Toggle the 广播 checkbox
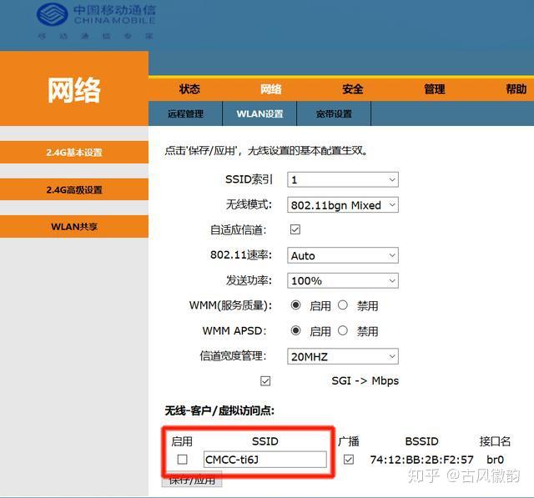Image resolution: width=534 pixels, height=498 pixels. click(x=349, y=459)
